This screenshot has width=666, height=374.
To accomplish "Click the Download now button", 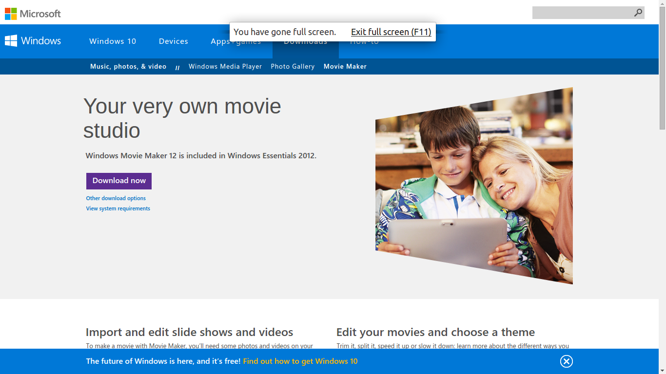I will coord(119,181).
